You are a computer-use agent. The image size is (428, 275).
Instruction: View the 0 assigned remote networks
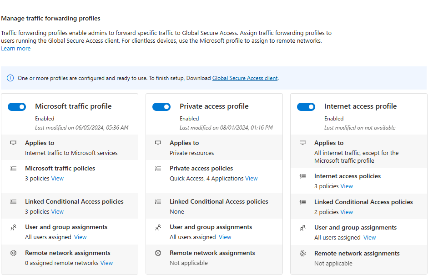pos(106,263)
